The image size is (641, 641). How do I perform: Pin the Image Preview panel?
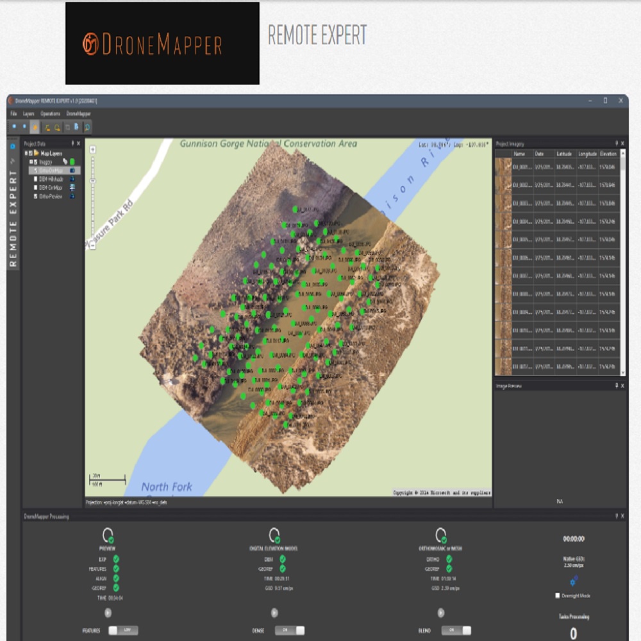617,385
